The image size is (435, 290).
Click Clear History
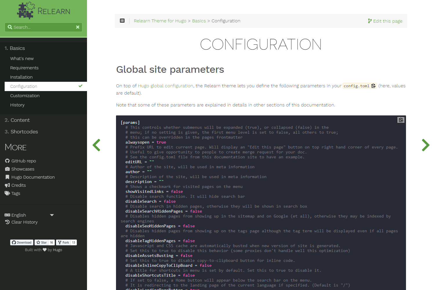click(x=21, y=222)
